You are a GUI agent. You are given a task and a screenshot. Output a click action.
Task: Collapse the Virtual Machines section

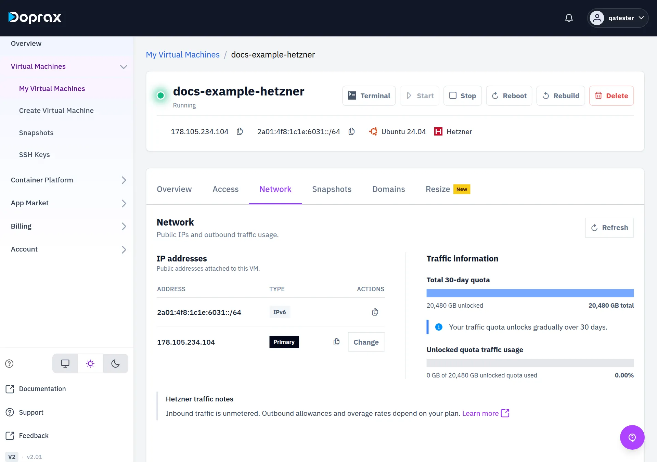click(124, 67)
